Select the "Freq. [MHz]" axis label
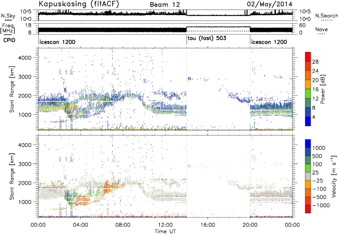Image resolution: width=338 pixels, height=234 pixels. click(8, 29)
